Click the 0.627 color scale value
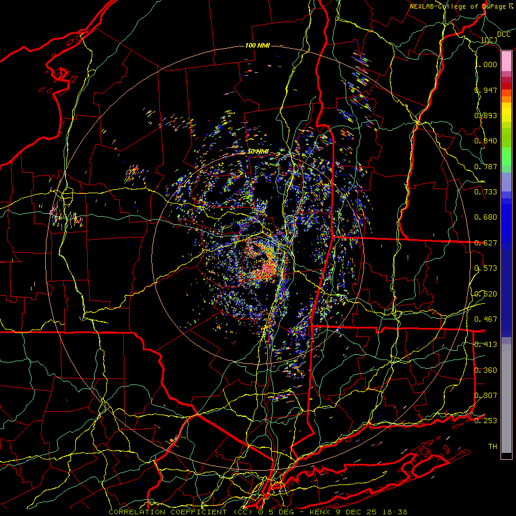The height and width of the screenshot is (516, 516). (486, 243)
